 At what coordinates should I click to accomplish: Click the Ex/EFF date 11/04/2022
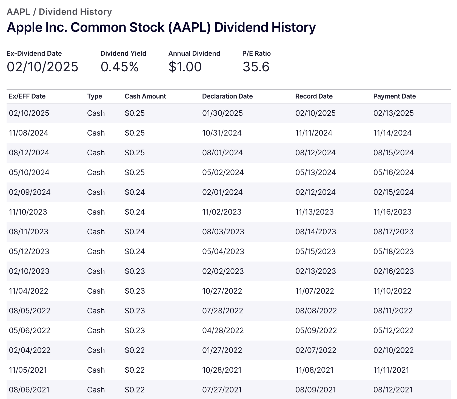pos(28,291)
